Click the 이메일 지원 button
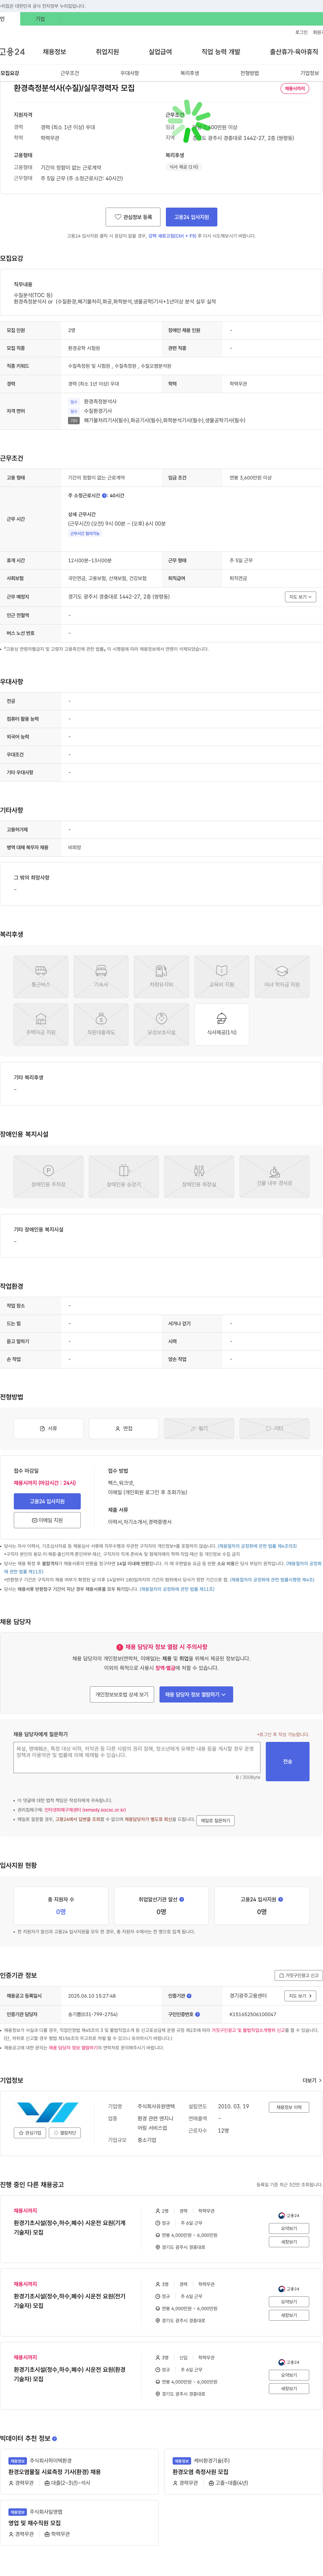The image size is (323, 2576). 47,1520
